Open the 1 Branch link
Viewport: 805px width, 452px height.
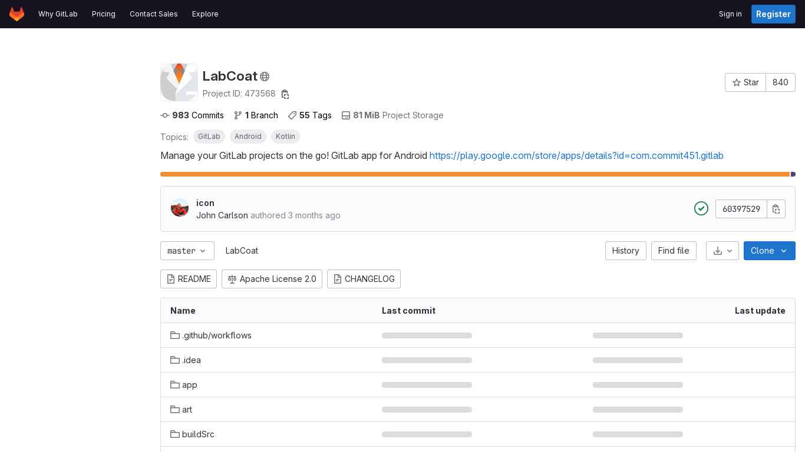pos(256,115)
